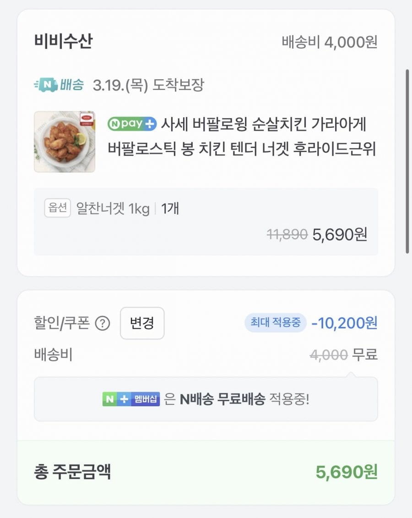Tap the 배송비 4,000원 text beside store name
The height and width of the screenshot is (518, 412).
[330, 42]
